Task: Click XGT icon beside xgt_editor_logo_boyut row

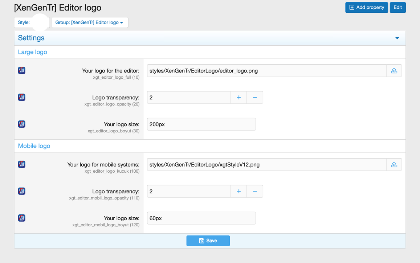Action: click(x=22, y=124)
